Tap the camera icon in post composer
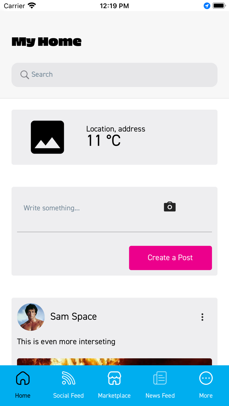 170,207
